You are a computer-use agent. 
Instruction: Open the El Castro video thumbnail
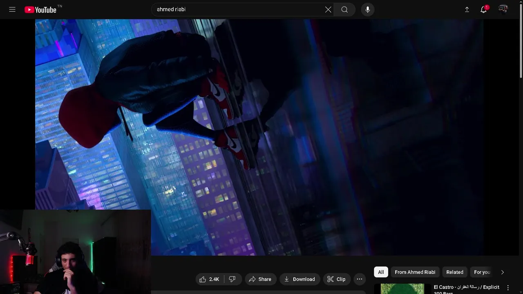click(x=402, y=289)
